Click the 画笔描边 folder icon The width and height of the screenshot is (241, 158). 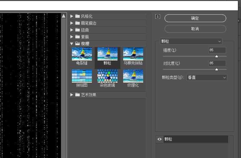click(x=78, y=23)
